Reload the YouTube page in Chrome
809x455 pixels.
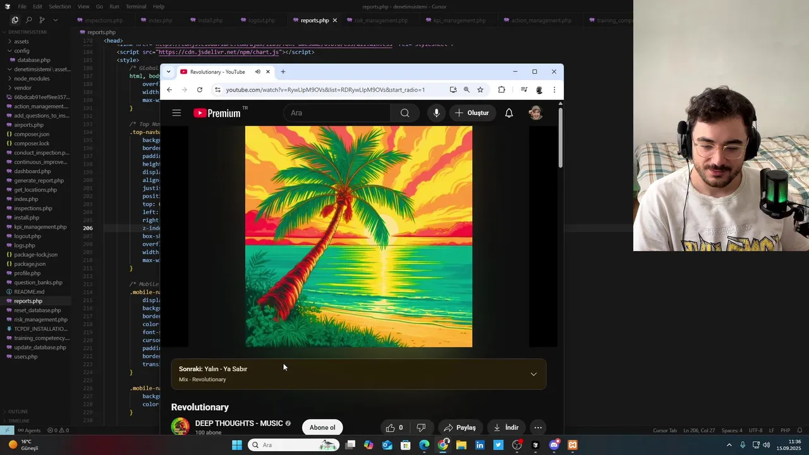click(x=200, y=90)
